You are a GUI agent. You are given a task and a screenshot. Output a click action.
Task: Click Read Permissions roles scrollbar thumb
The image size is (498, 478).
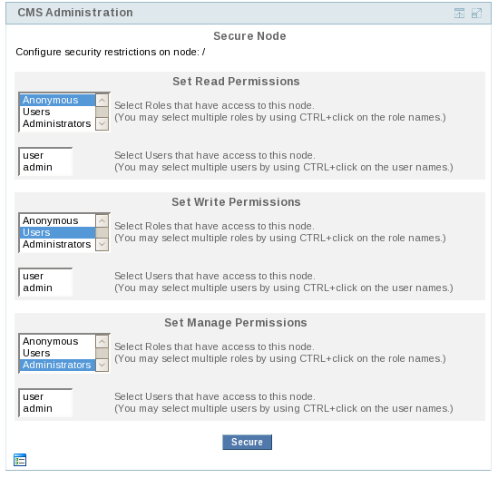tap(102, 112)
